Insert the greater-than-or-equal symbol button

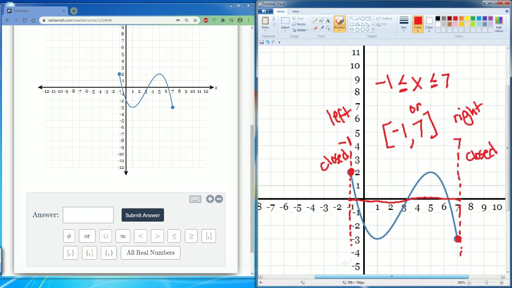[x=191, y=236]
